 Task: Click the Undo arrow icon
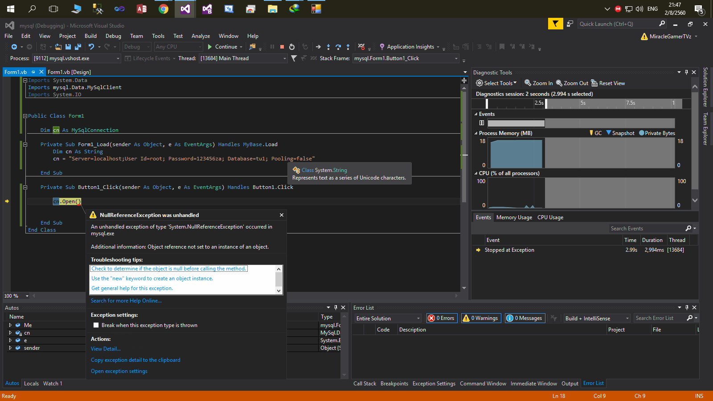click(x=91, y=47)
